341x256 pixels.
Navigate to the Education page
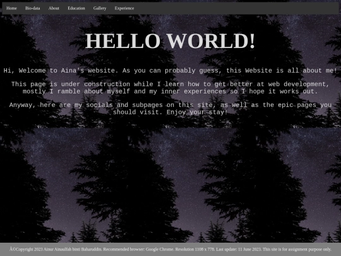[76, 8]
